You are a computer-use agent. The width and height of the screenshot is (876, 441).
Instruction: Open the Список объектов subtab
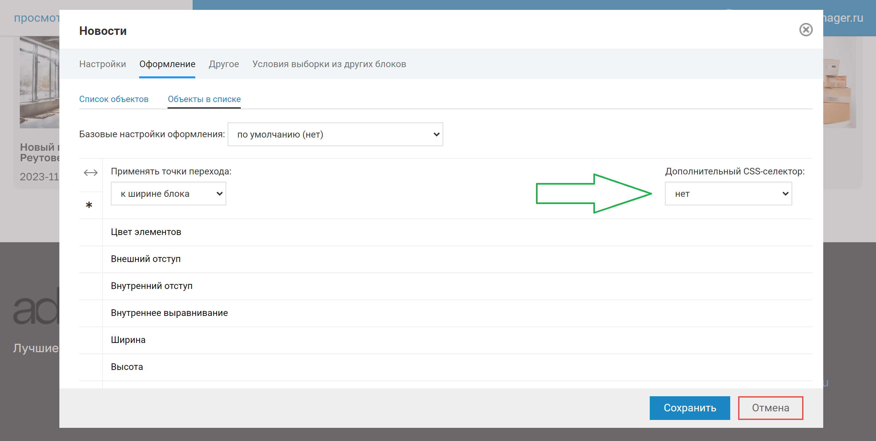click(114, 99)
